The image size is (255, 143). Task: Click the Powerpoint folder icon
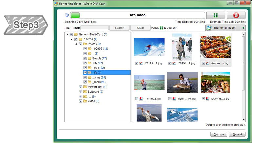click(85, 87)
